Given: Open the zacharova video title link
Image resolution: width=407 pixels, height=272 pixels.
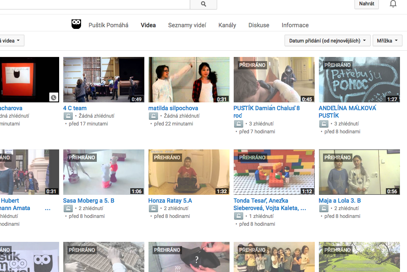Looking at the screenshot, I should click(11, 108).
